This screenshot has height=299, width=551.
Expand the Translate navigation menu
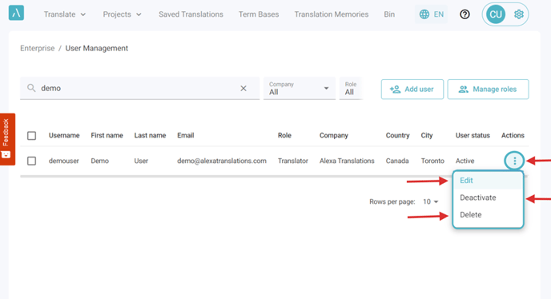[x=65, y=14]
